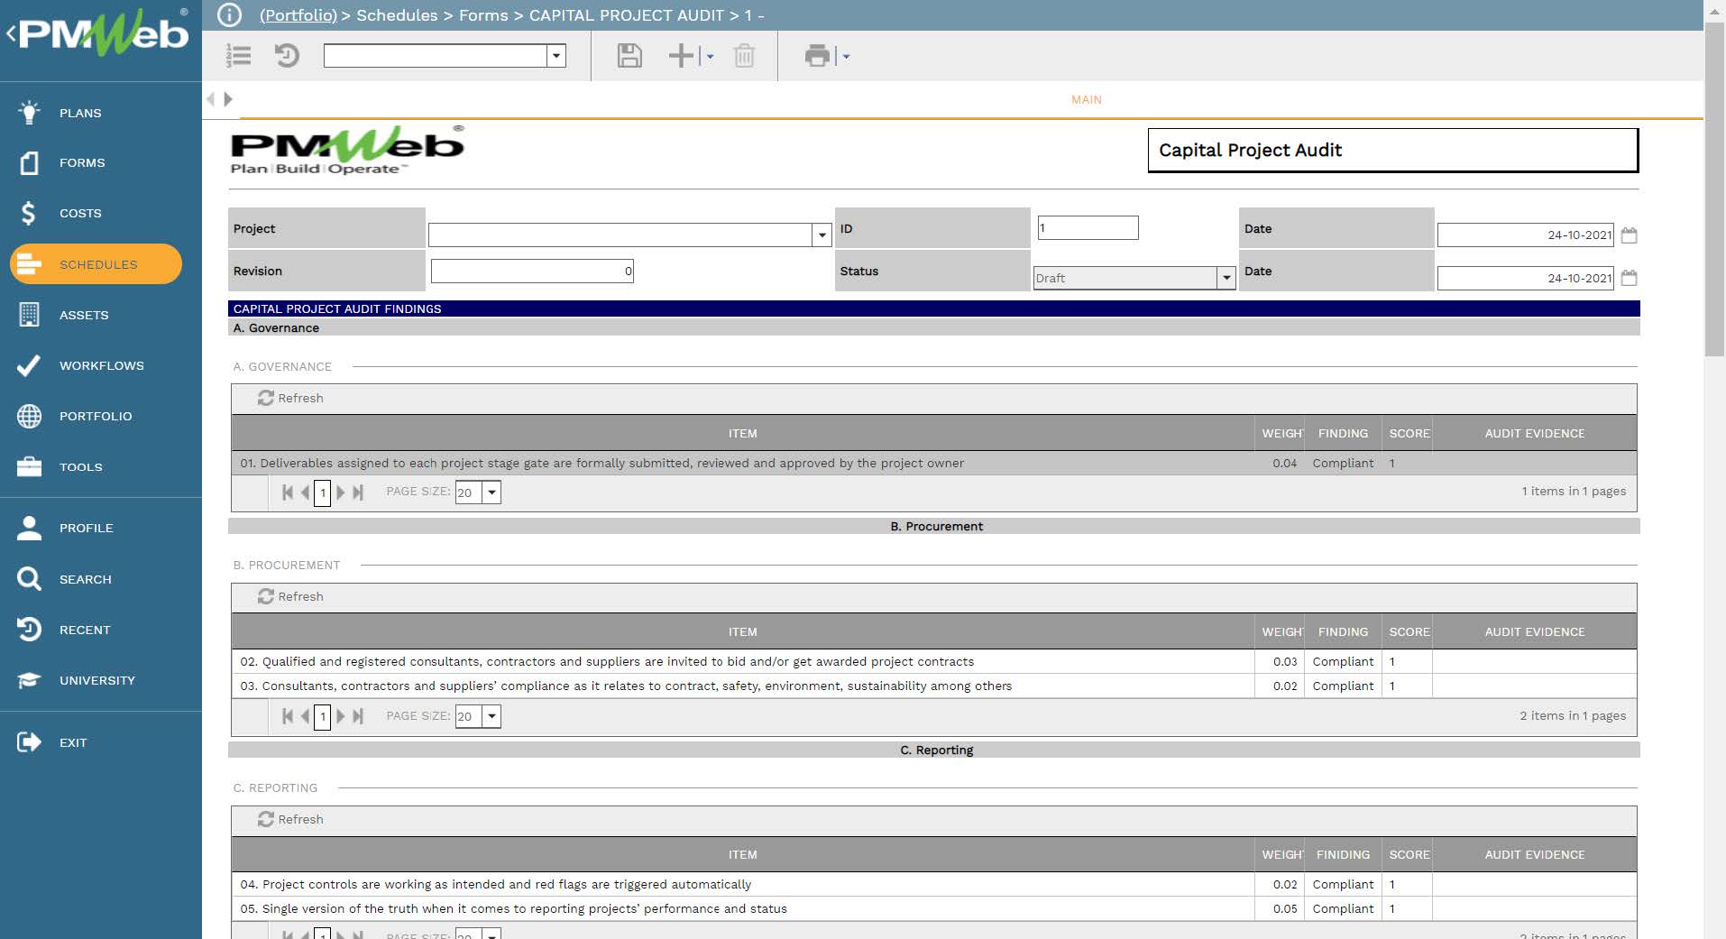Image resolution: width=1726 pixels, height=939 pixels.
Task: Click the Capital Project Audit title field
Action: tap(1392, 150)
